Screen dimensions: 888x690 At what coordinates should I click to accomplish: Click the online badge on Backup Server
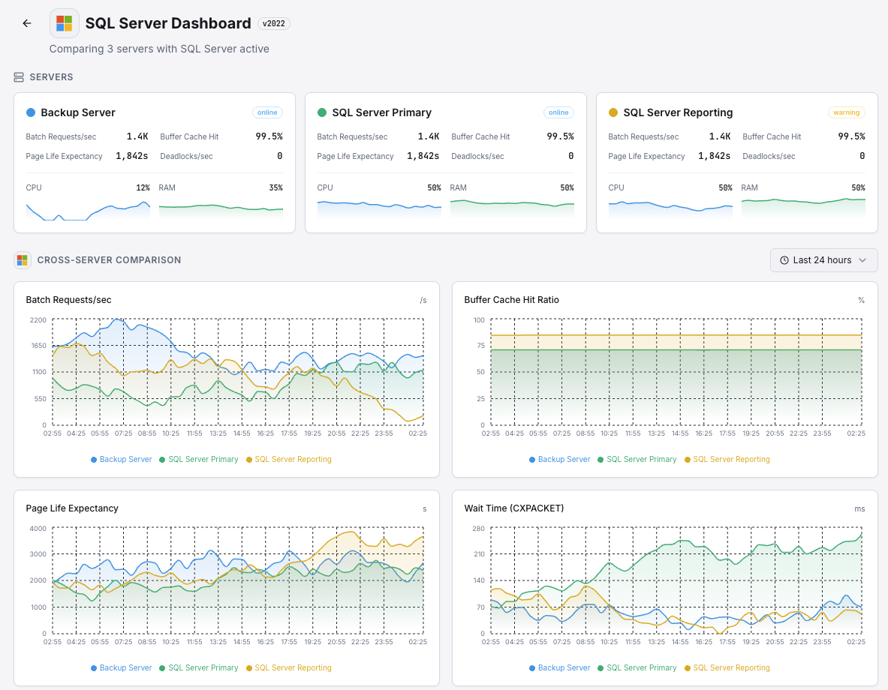click(x=267, y=112)
